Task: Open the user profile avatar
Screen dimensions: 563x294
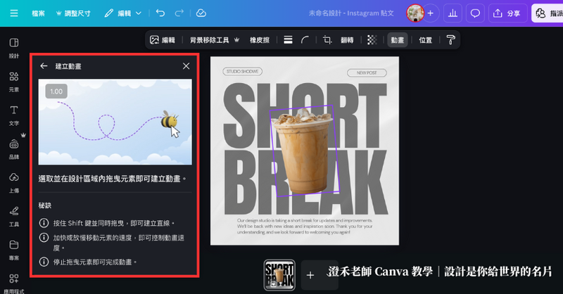Action: pos(415,13)
